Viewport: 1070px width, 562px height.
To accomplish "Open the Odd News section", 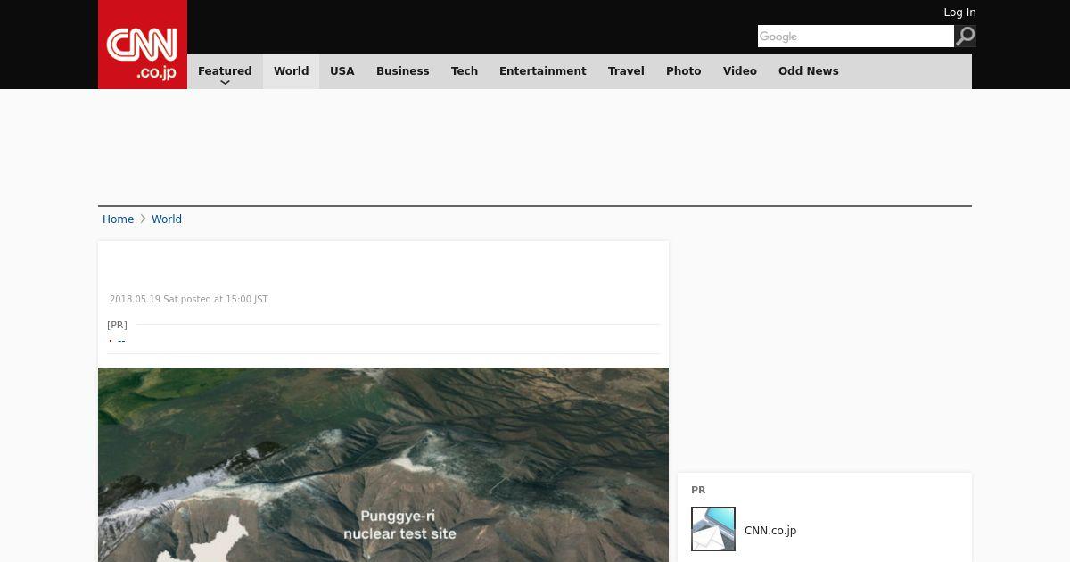I will (x=809, y=71).
